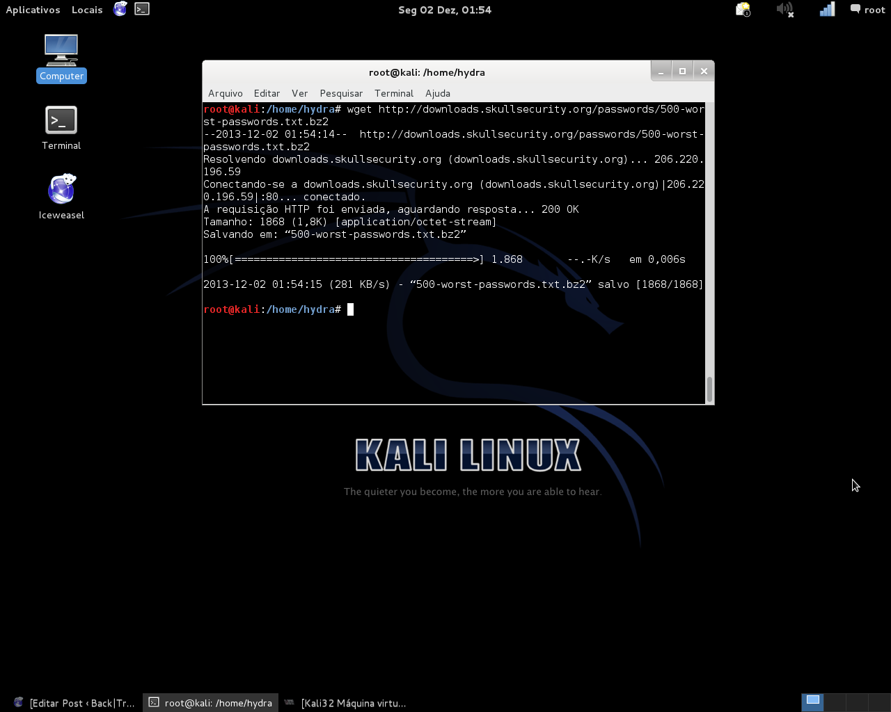Click Iceweasel launcher in top panel
The image size is (891, 712).
pyautogui.click(x=120, y=9)
